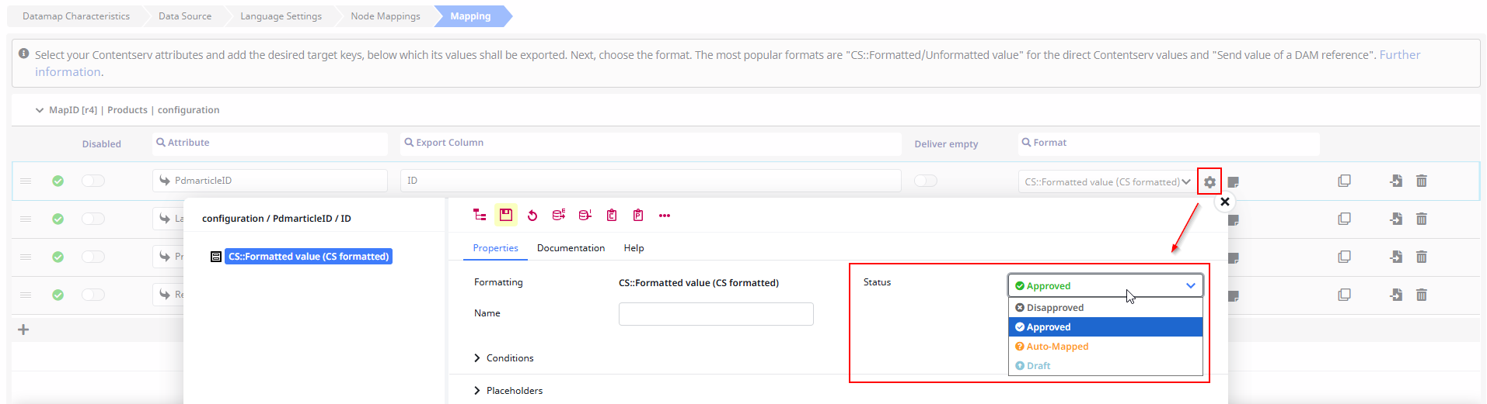The height and width of the screenshot is (404, 1487).
Task: Go to the Language Settings step
Action: pos(281,16)
